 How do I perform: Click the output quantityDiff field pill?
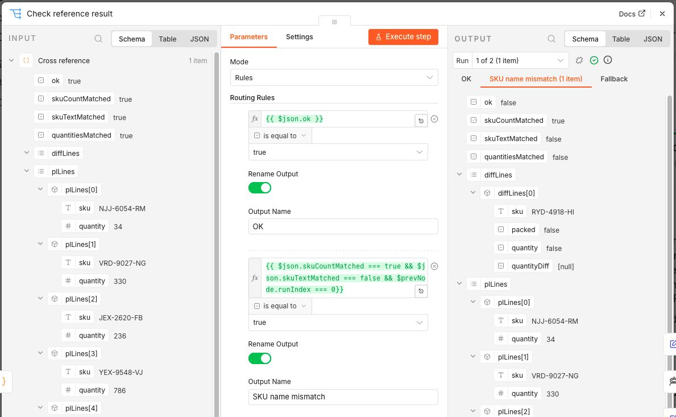point(524,266)
